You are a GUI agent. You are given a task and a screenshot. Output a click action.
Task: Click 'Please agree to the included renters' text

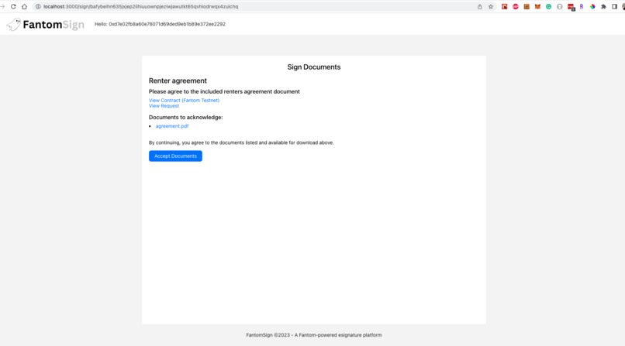click(x=224, y=91)
